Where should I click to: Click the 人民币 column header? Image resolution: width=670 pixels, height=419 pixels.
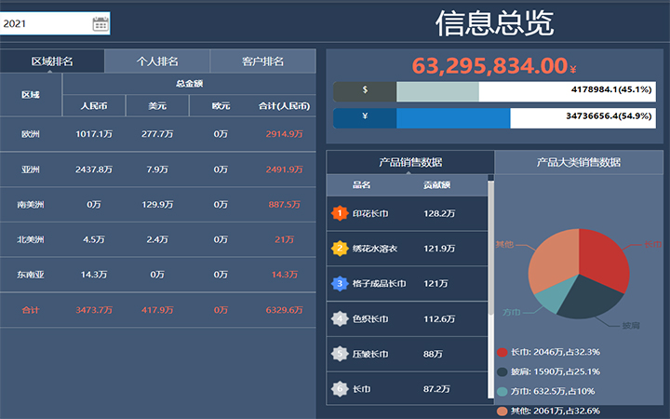[x=94, y=105]
